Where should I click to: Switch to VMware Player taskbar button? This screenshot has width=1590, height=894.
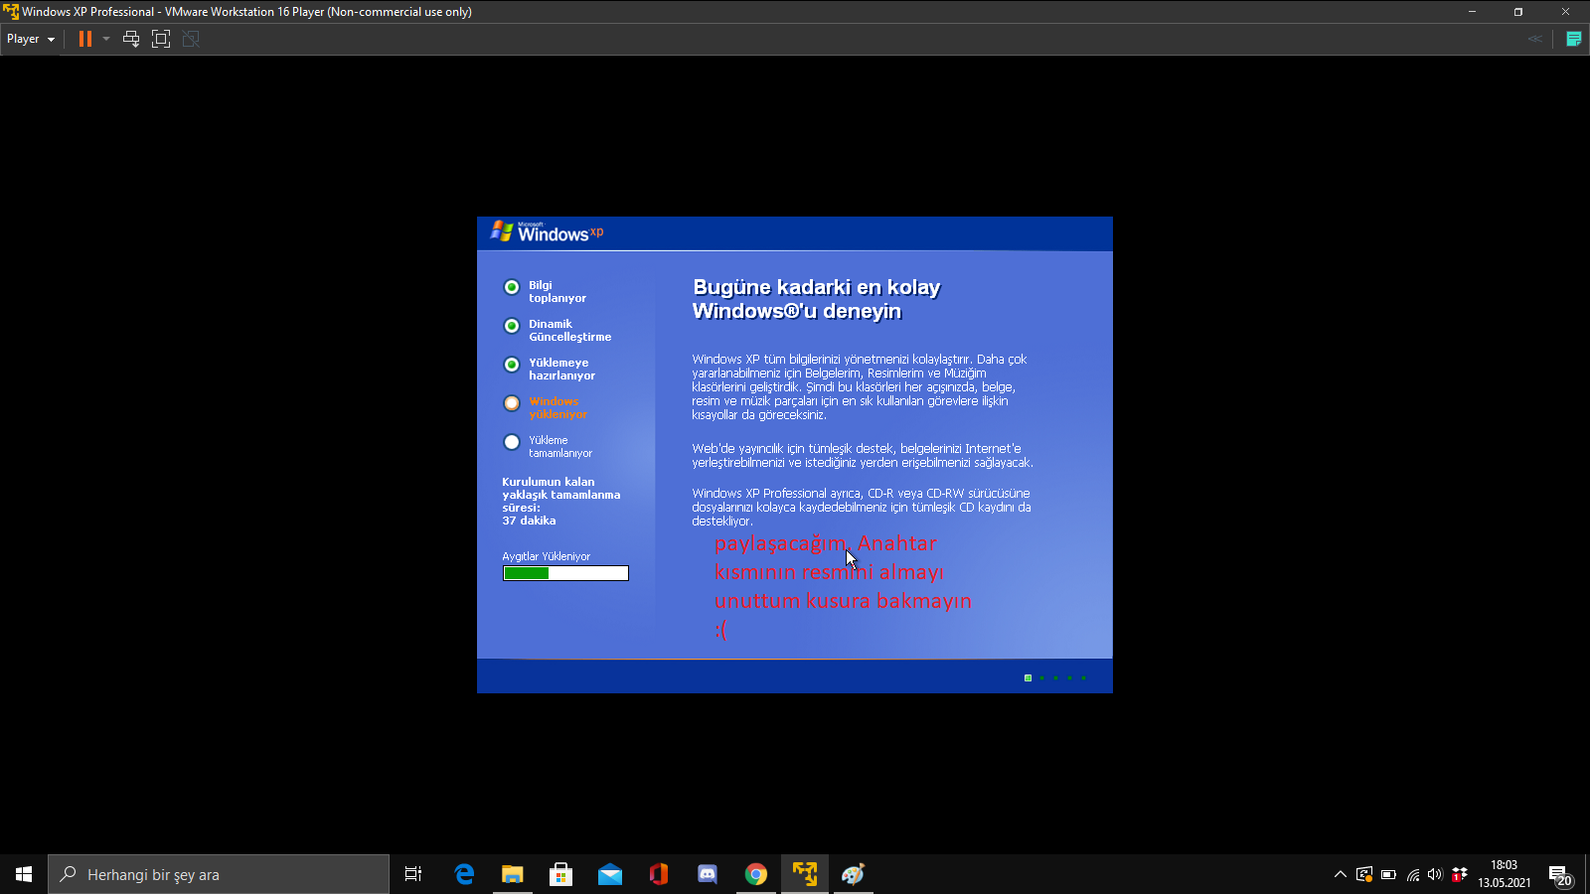click(x=805, y=874)
